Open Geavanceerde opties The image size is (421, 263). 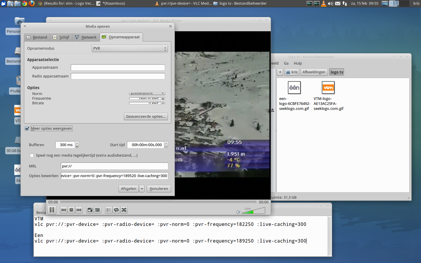click(x=146, y=117)
